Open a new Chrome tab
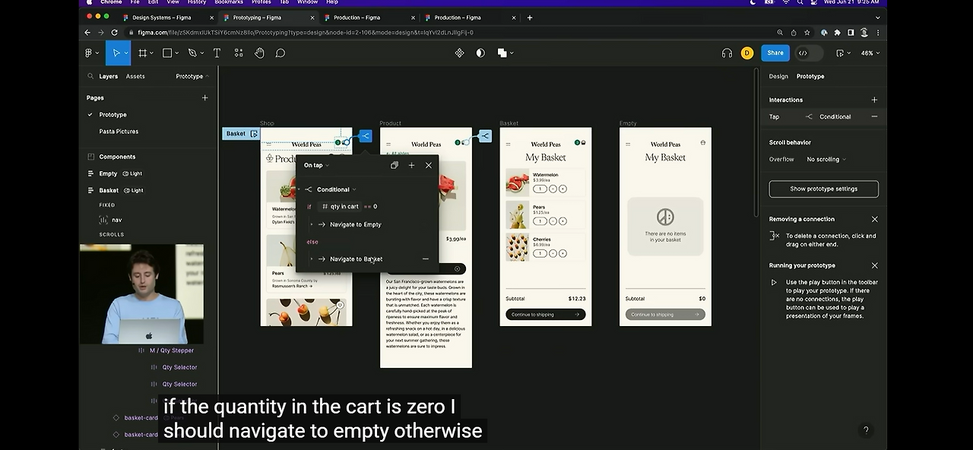Viewport: 973px width, 450px height. (x=530, y=17)
